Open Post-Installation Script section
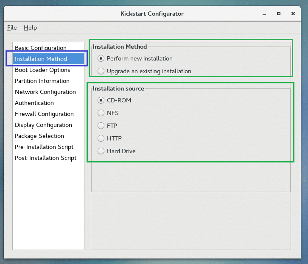The width and height of the screenshot is (308, 264). (45, 158)
